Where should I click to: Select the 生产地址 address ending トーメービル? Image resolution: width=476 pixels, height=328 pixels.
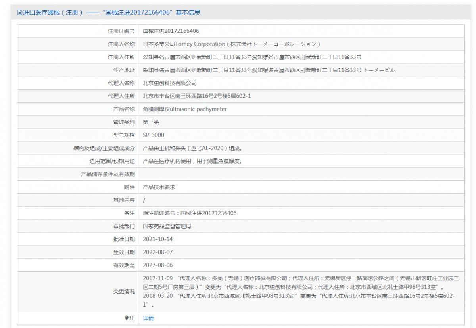(x=269, y=70)
